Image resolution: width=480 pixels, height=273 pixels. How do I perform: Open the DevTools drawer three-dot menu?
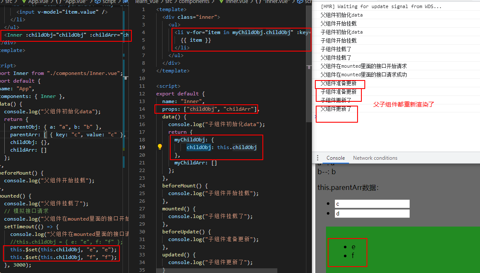click(x=317, y=158)
